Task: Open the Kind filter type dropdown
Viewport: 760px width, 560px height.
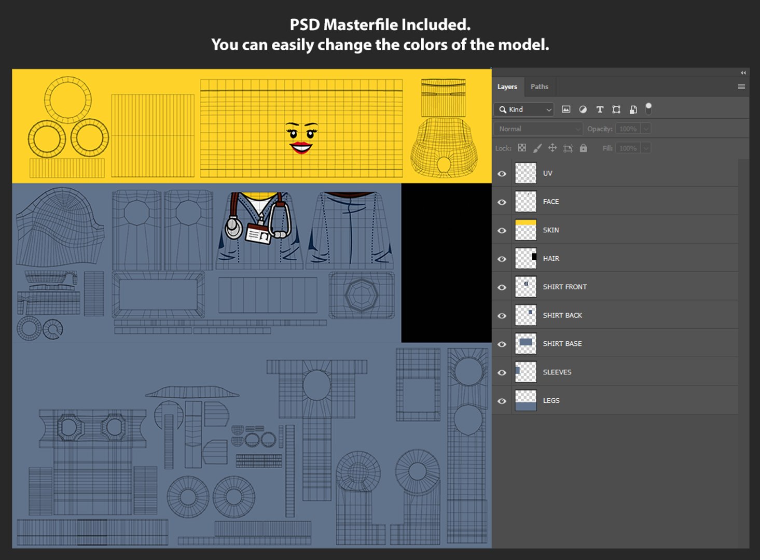Action: [x=524, y=109]
